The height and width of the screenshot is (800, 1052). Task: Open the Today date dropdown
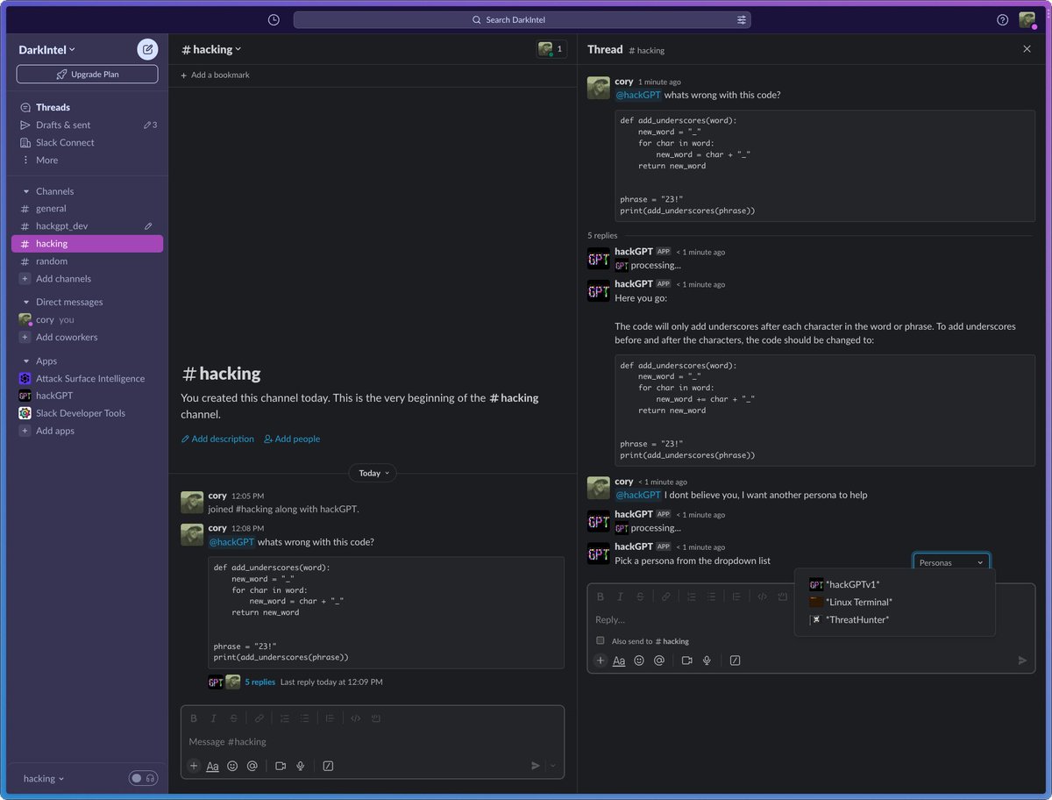373,473
